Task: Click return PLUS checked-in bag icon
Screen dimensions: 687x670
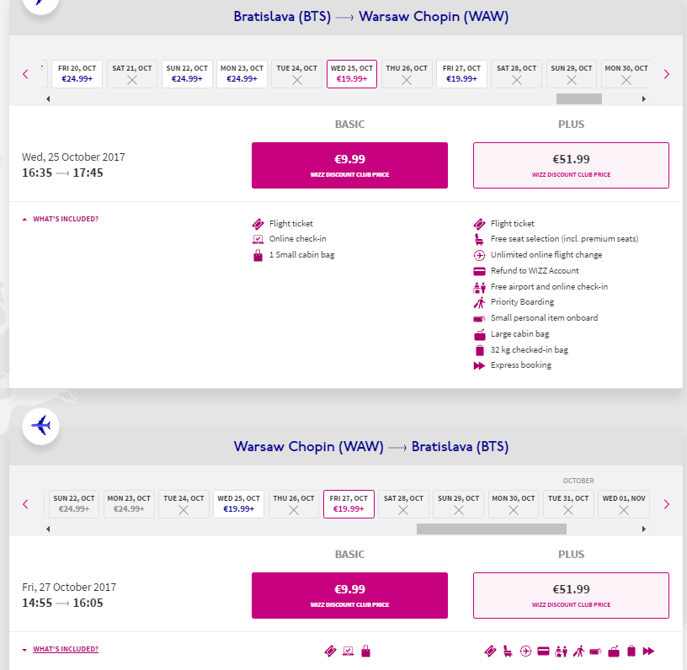Action: pos(631,651)
